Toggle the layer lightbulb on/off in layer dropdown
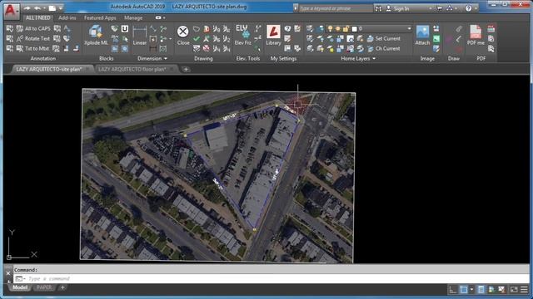This screenshot has width=533, height=299. click(x=330, y=29)
